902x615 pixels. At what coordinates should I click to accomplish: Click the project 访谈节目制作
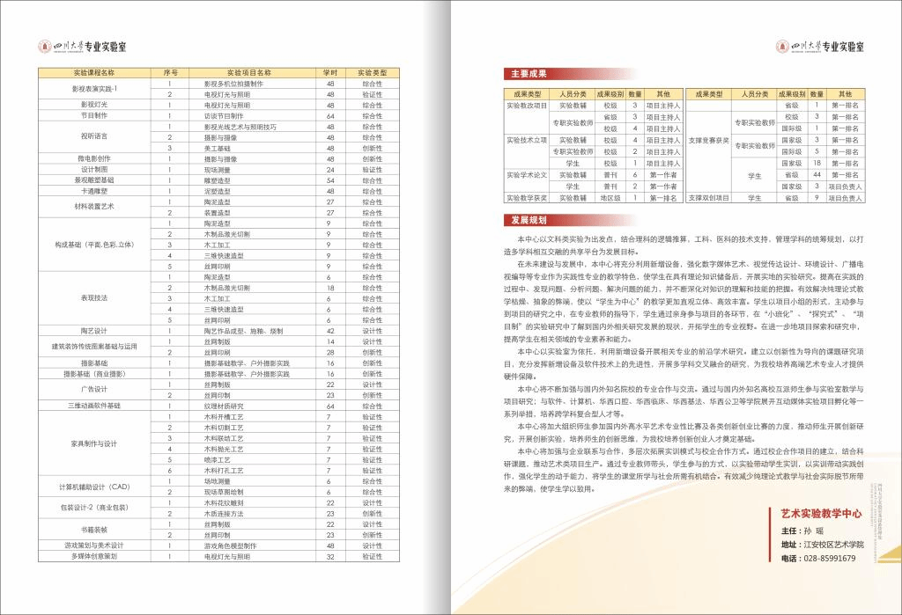(224, 116)
